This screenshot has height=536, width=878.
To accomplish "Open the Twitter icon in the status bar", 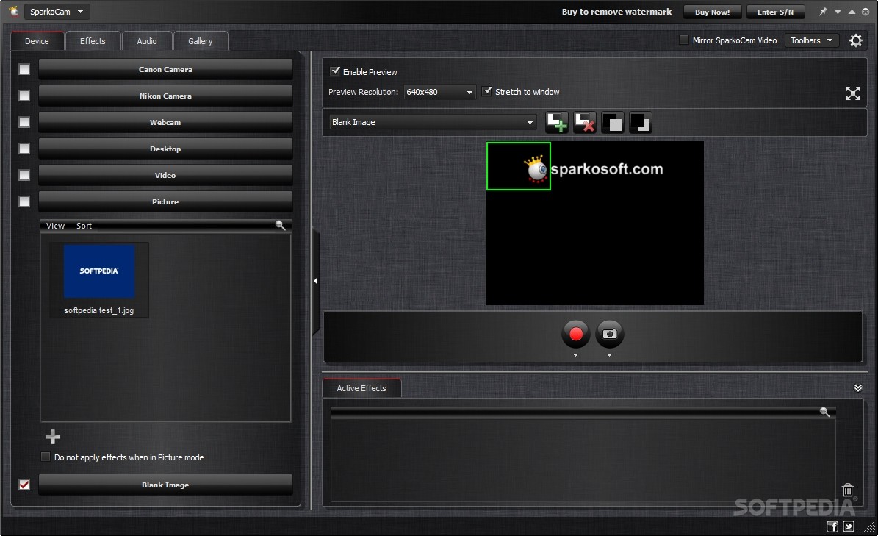I will point(849,526).
